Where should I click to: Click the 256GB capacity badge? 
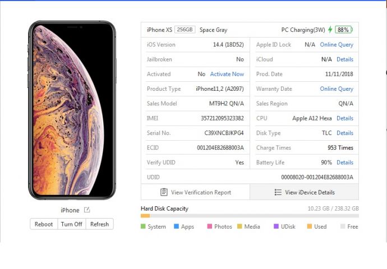[185, 30]
